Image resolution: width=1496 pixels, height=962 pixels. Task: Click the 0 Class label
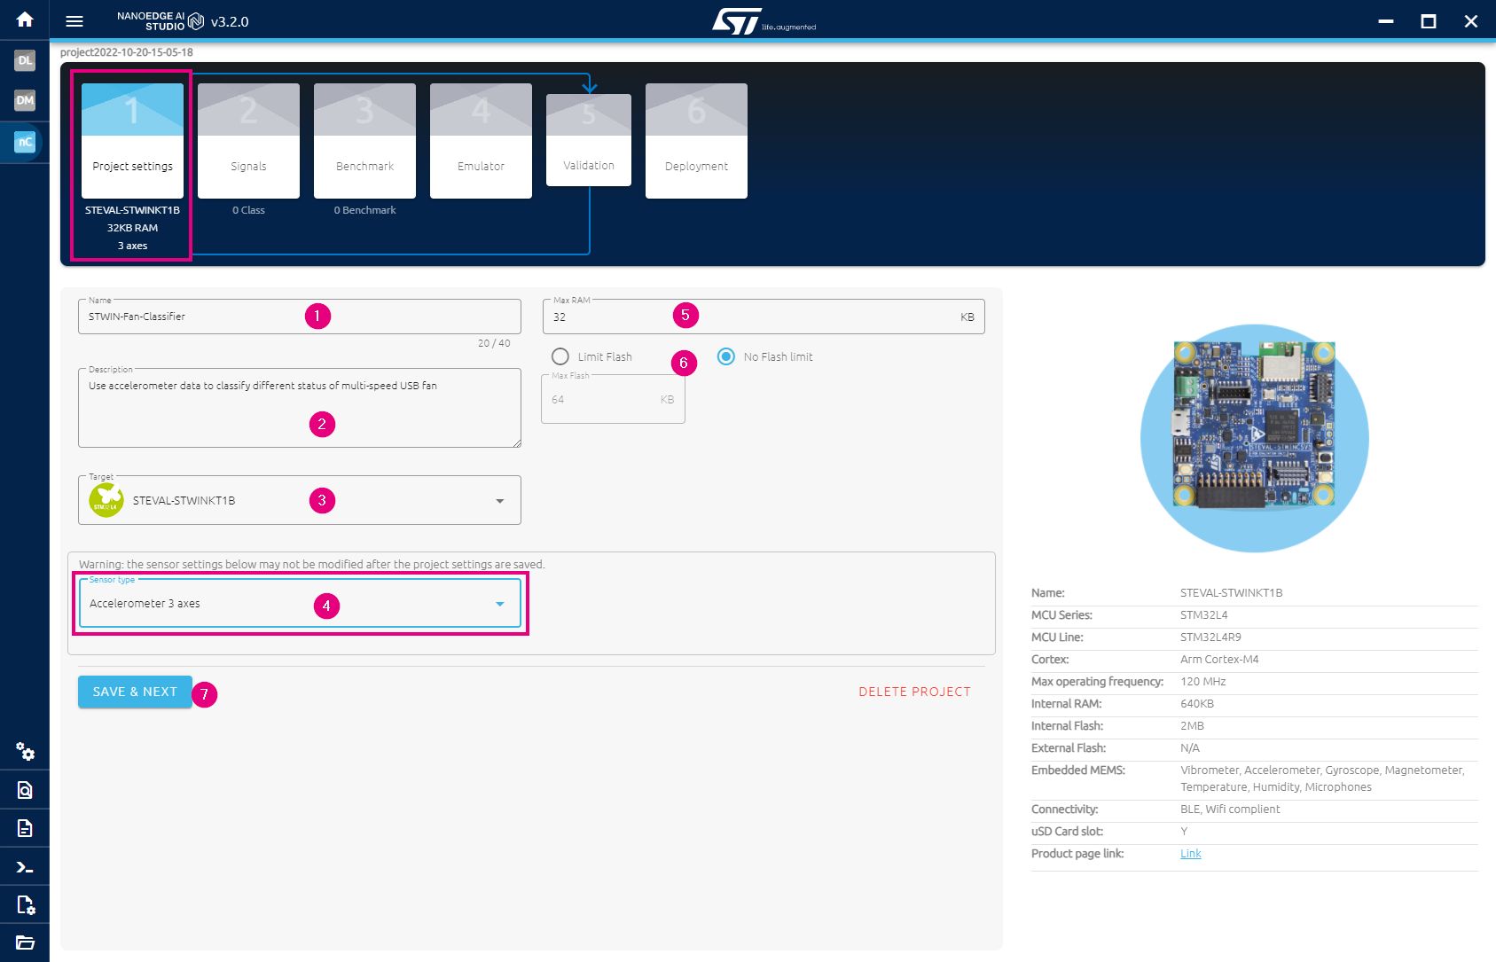pos(248,210)
